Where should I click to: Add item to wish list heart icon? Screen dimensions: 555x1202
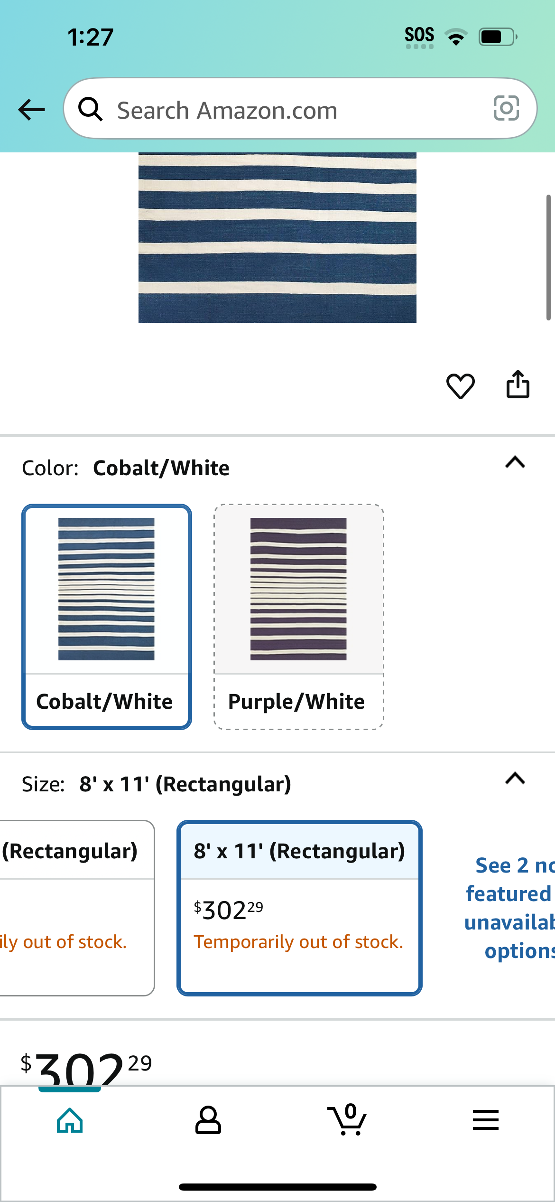tap(460, 385)
